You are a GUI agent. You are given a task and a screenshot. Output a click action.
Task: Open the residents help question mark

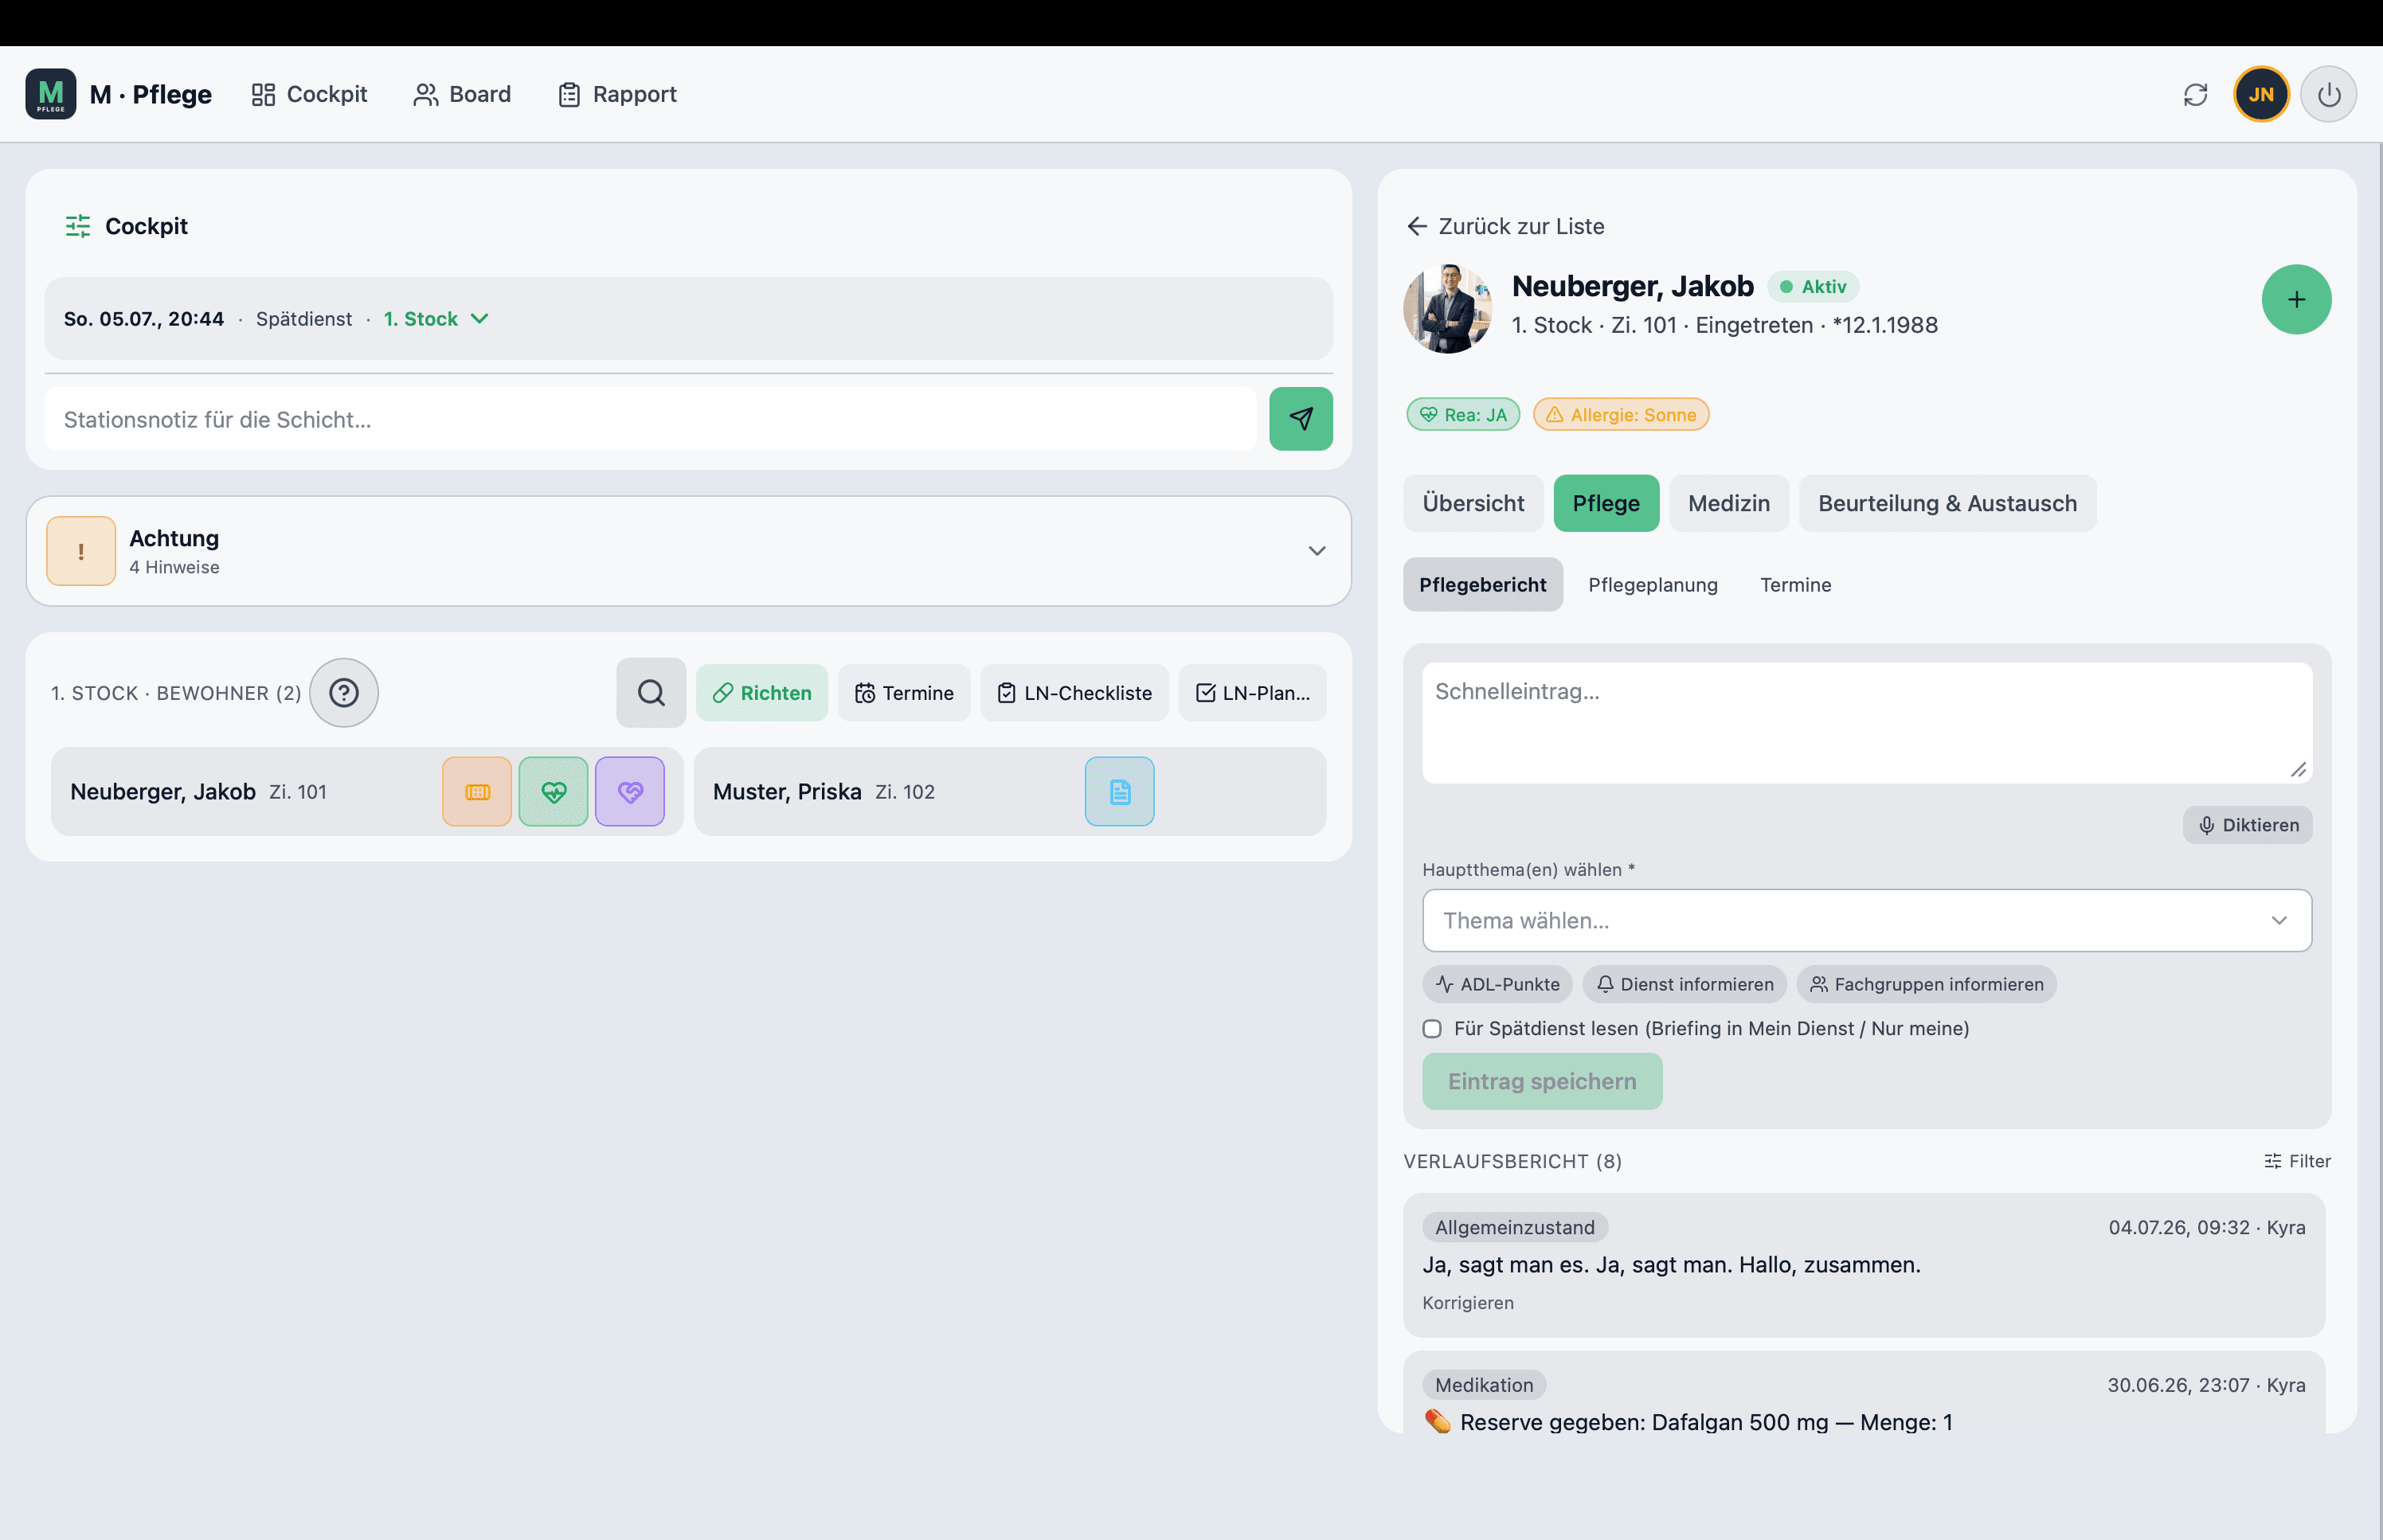344,693
